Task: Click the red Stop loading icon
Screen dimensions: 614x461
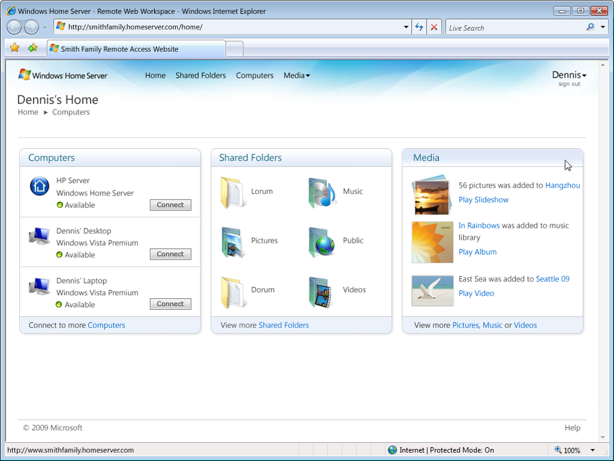Action: click(x=434, y=27)
